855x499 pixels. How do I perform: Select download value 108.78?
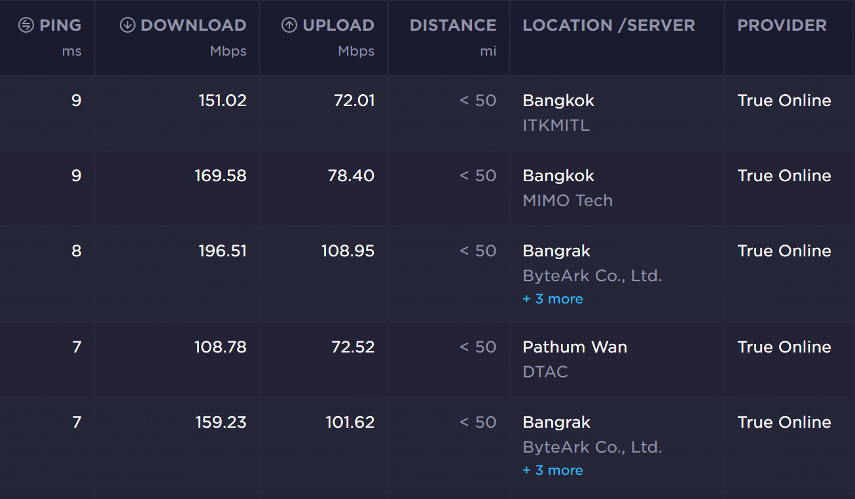coord(221,347)
